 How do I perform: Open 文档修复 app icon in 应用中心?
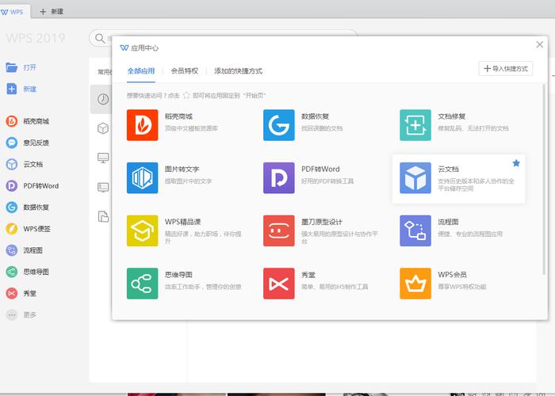tap(415, 125)
